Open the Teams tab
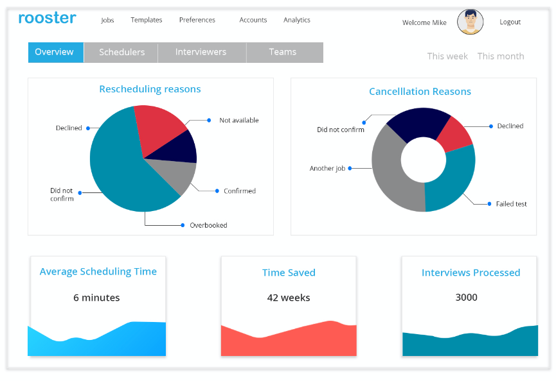The height and width of the screenshot is (381, 556). click(283, 52)
